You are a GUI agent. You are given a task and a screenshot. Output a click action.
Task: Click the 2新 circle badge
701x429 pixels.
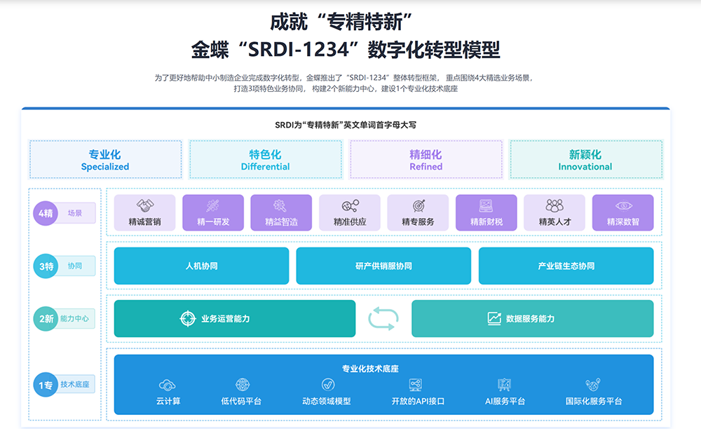[x=46, y=319]
